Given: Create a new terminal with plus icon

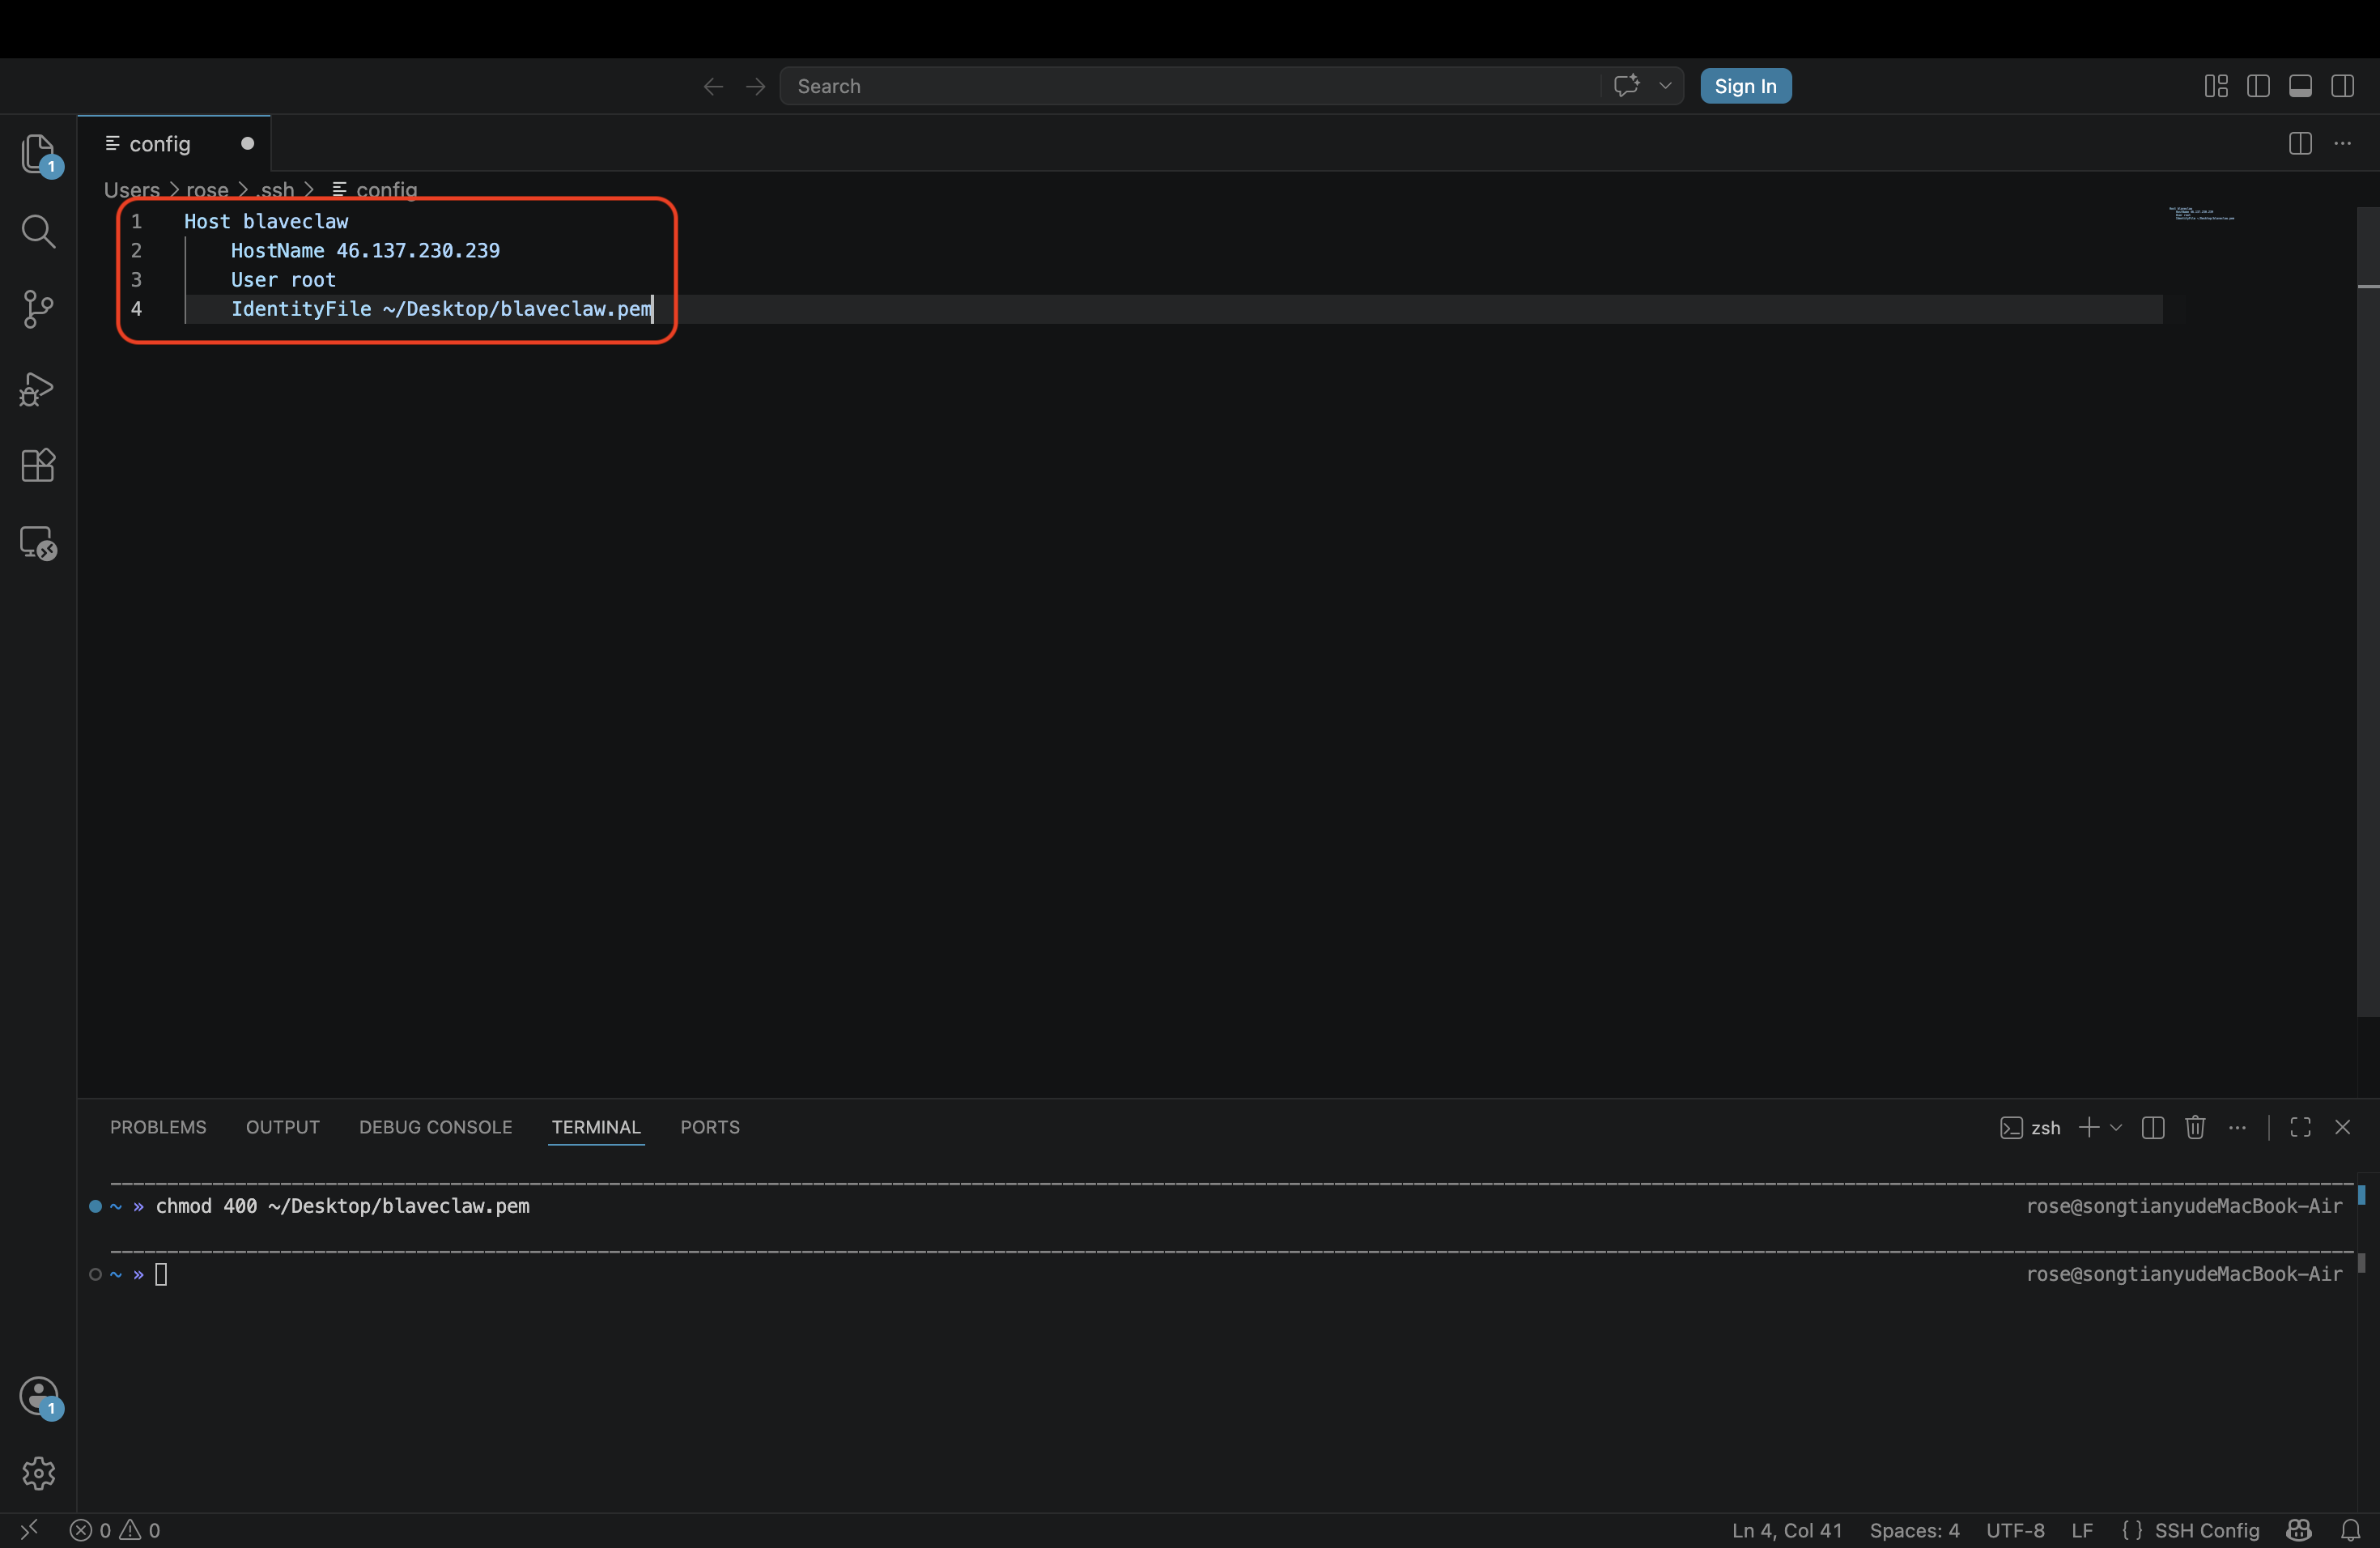Looking at the screenshot, I should tap(2089, 1128).
